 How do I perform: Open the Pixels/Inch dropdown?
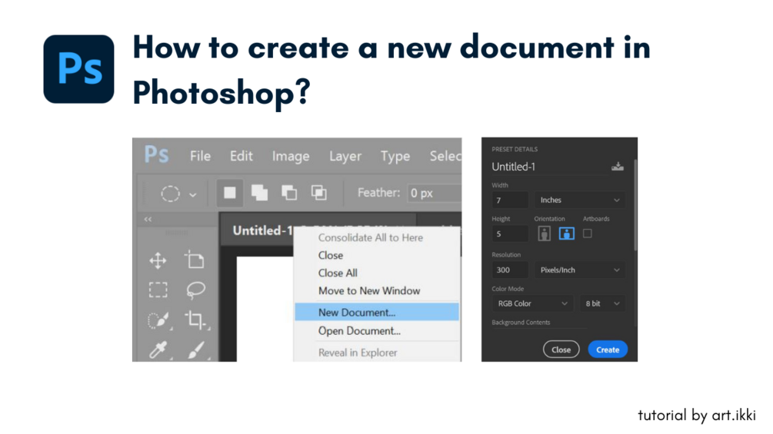tap(580, 270)
